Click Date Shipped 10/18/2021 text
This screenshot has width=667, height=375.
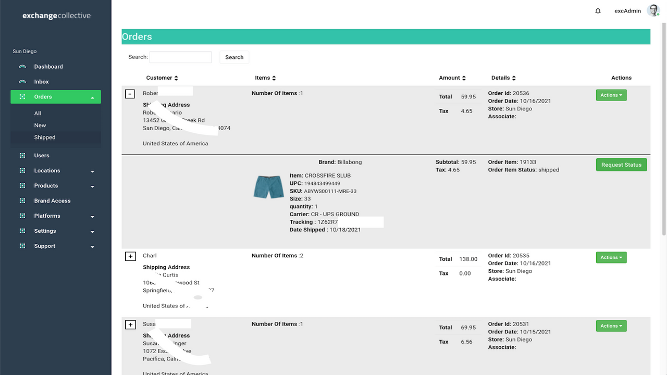(325, 230)
